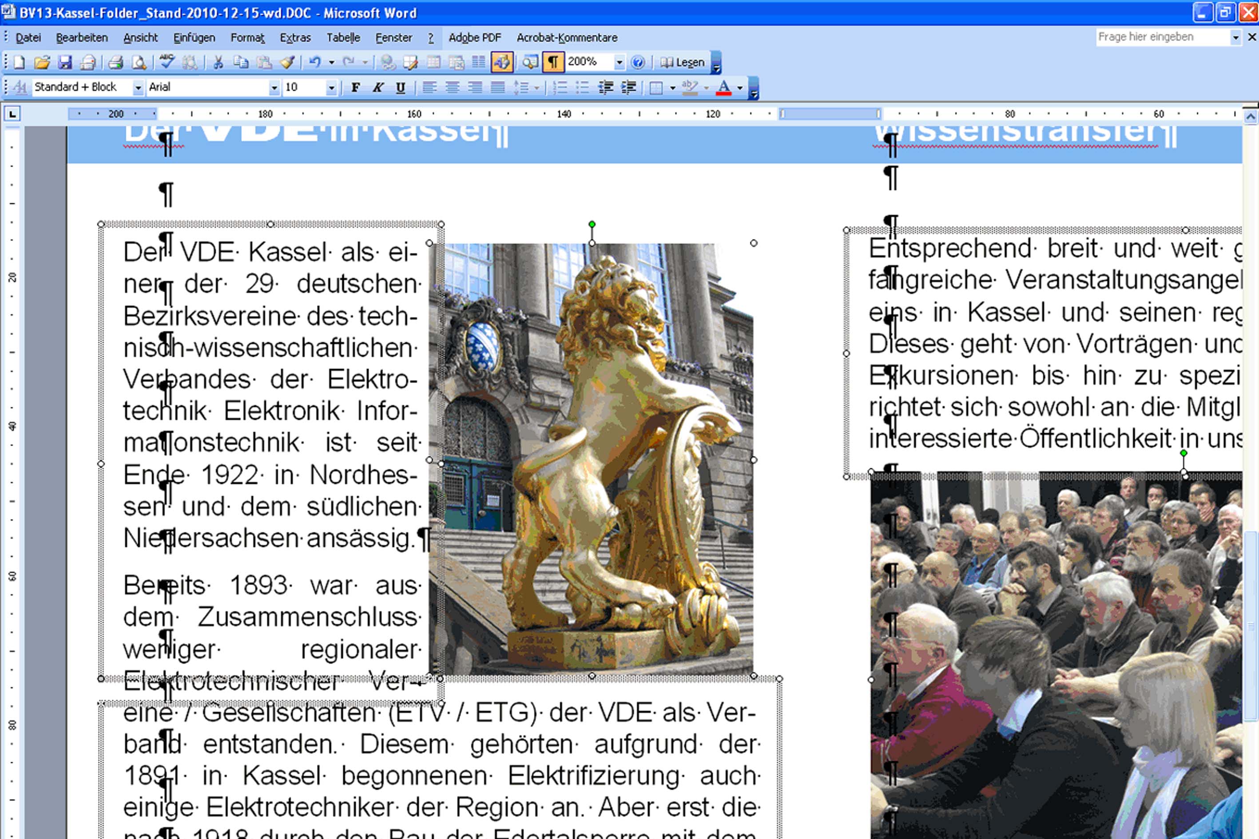The image size is (1259, 839).
Task: Open the Acrobat-Kommentare menu
Action: 567,37
